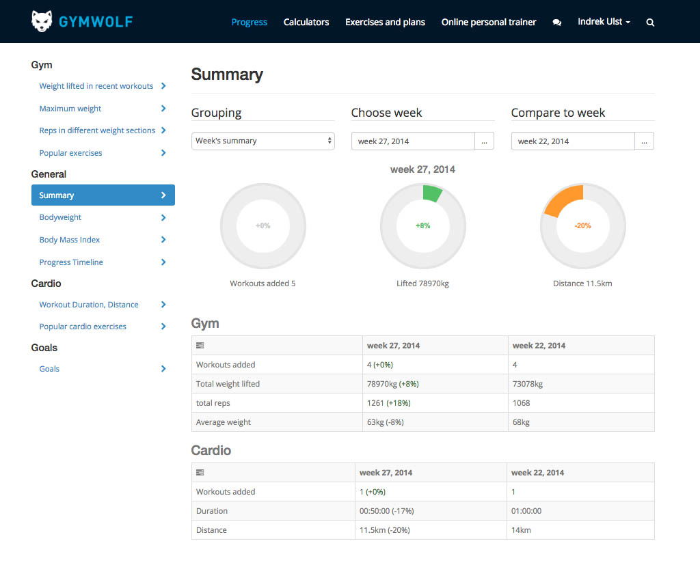Go to the Calculators menu
The width and height of the screenshot is (700, 567).
[x=306, y=22]
